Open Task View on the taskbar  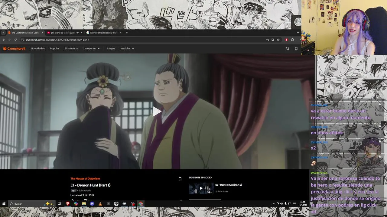pyautogui.click(x=59, y=204)
